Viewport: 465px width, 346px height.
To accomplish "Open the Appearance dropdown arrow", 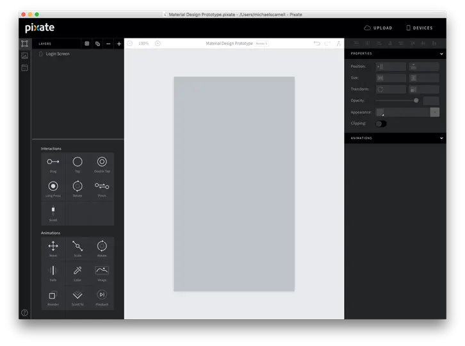I will pyautogui.click(x=435, y=112).
